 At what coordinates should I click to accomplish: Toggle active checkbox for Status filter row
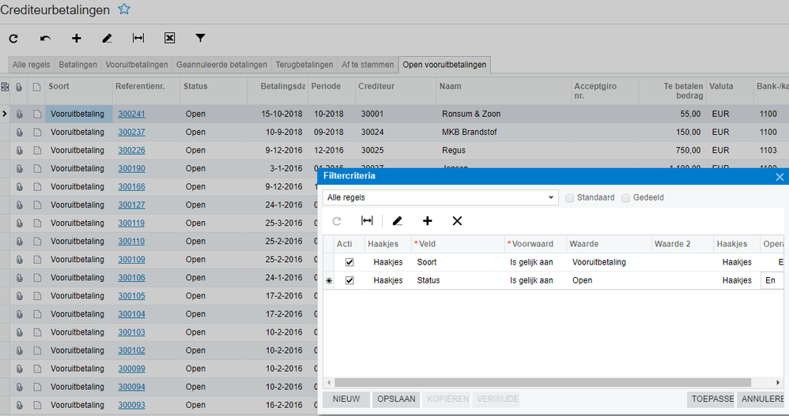point(349,280)
